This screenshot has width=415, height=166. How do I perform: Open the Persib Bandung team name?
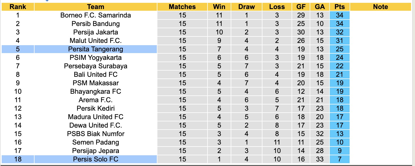pyautogui.click(x=96, y=24)
